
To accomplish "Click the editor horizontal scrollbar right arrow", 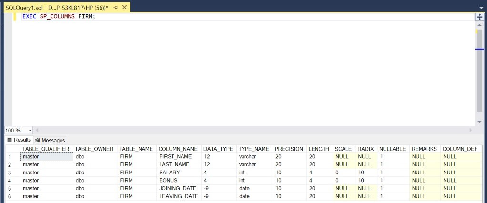I will pyautogui.click(x=471, y=130).
